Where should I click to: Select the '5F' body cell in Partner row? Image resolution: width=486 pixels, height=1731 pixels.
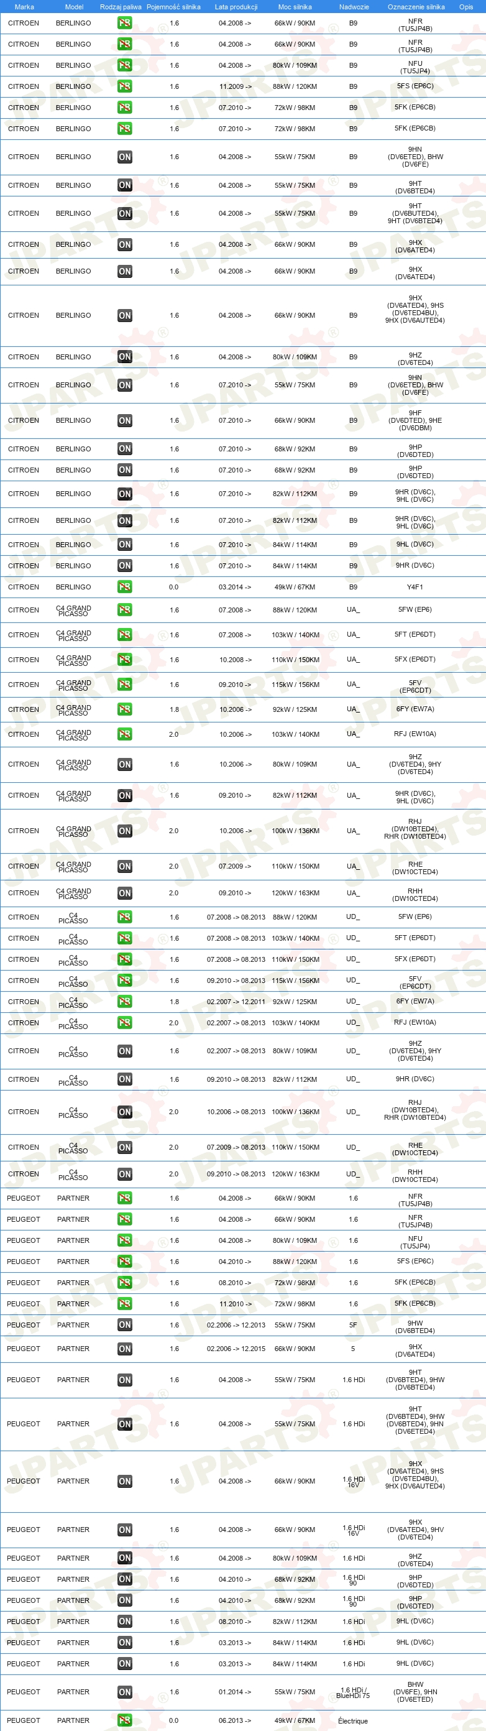tap(353, 1325)
